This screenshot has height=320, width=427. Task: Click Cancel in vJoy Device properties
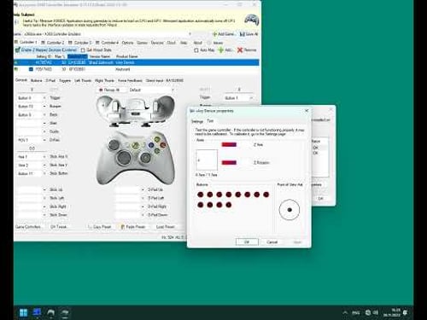(x=272, y=242)
